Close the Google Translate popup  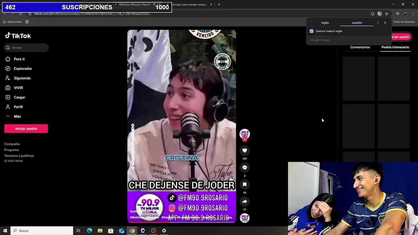point(385,23)
